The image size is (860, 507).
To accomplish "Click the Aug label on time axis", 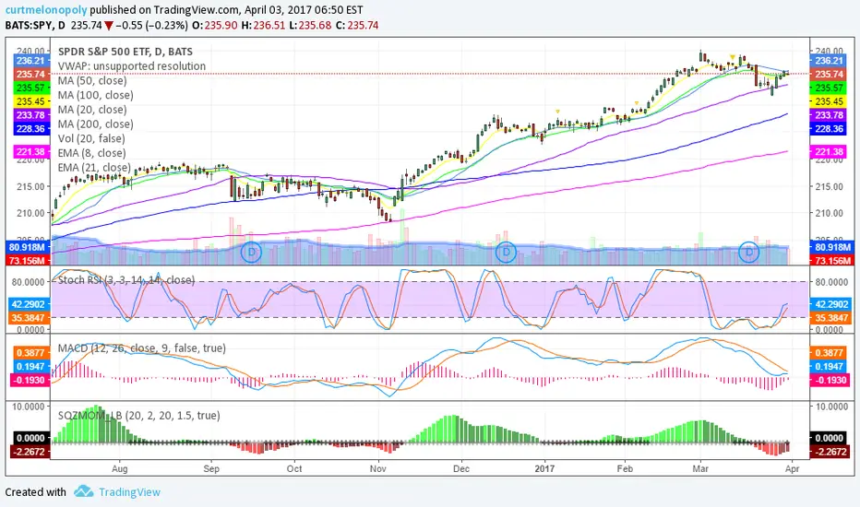I will coord(120,468).
